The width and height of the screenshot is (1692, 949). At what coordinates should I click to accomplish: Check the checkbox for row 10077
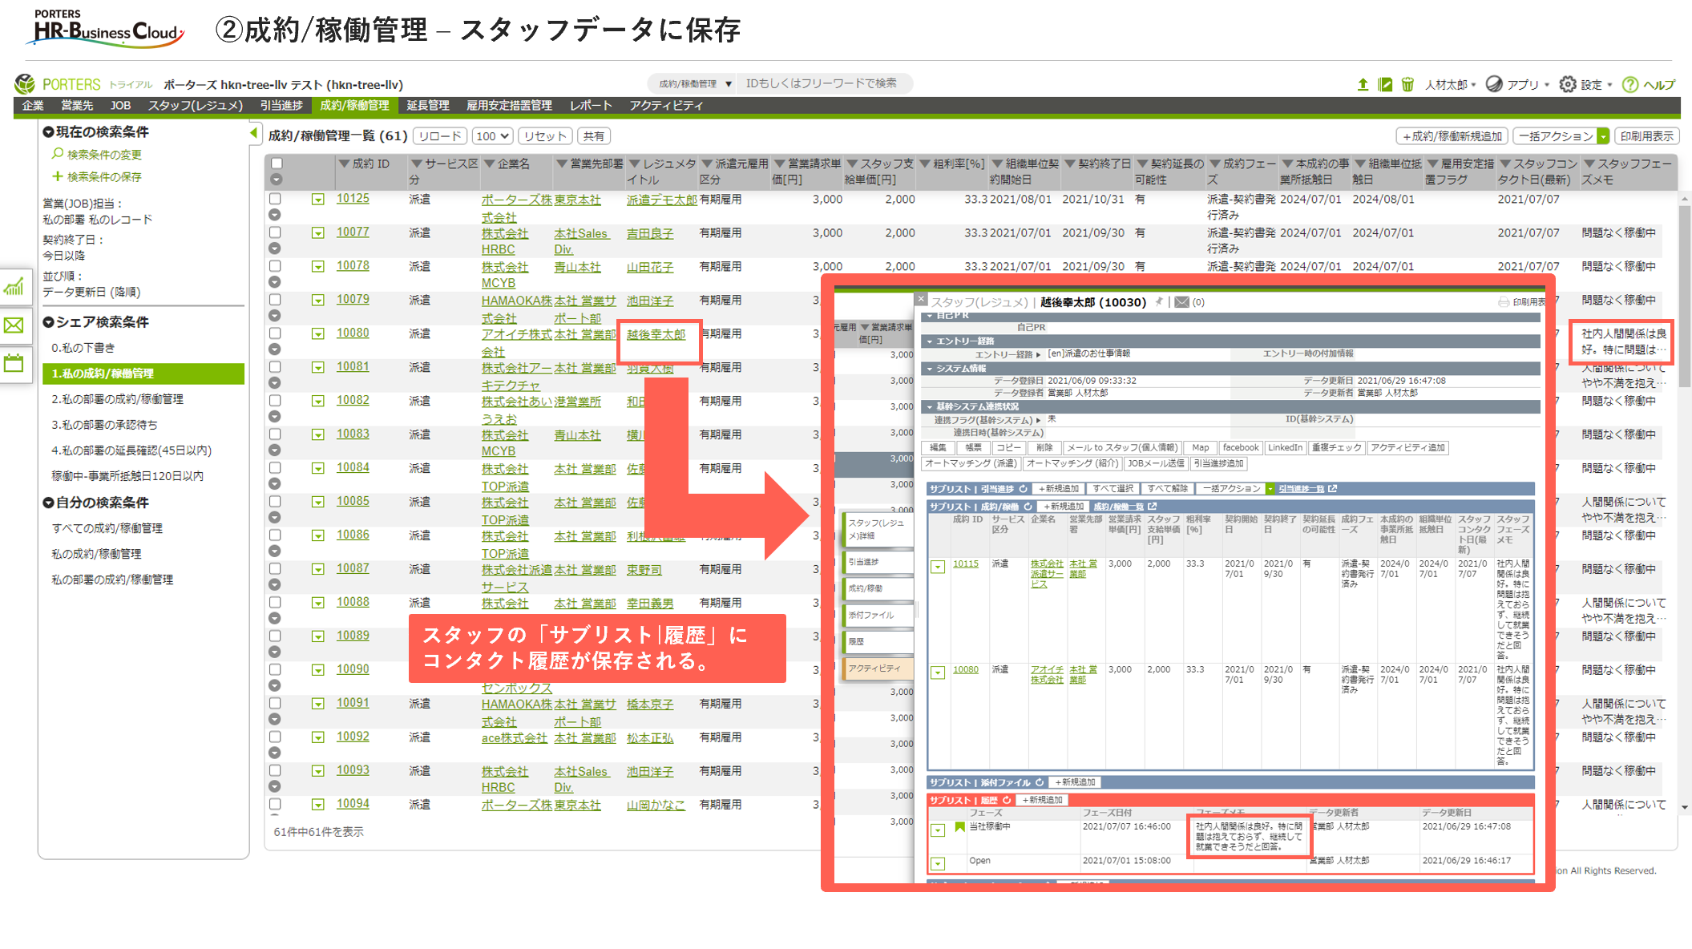pos(275,232)
